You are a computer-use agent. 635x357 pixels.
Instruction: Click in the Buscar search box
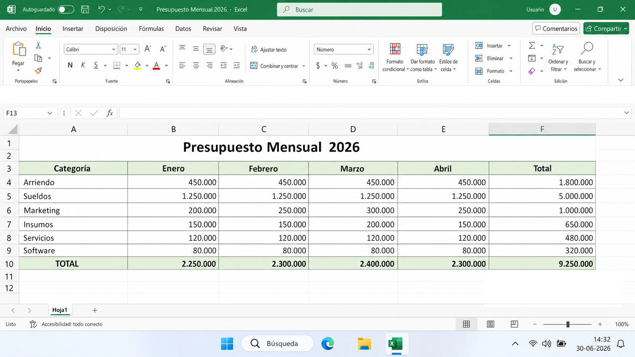(359, 10)
